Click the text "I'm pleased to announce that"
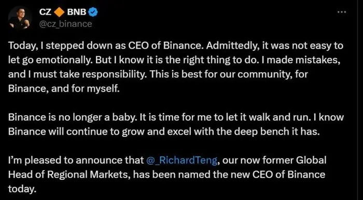 [76, 161]
